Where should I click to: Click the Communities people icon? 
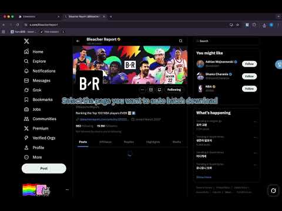(26, 119)
